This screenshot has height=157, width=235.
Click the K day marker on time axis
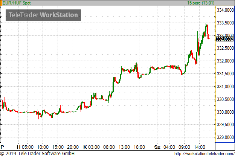click(x=85, y=147)
